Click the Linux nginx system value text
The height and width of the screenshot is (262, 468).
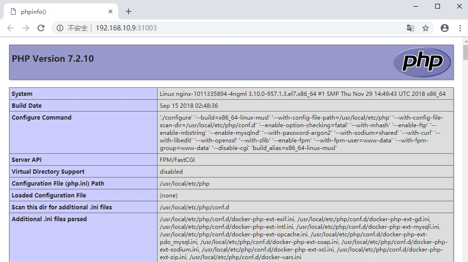303,94
